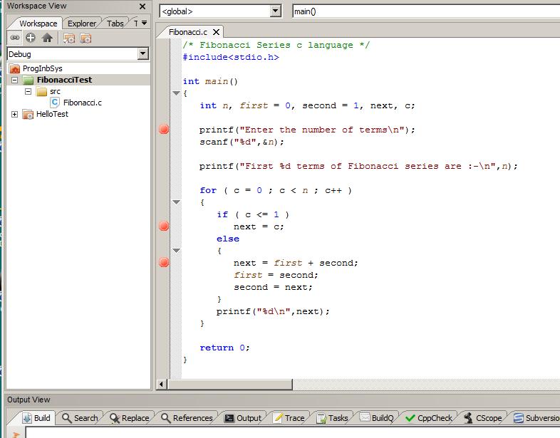560x438 pixels.
Task: Click the home icon in Workspace toolbar
Action: [x=47, y=38]
